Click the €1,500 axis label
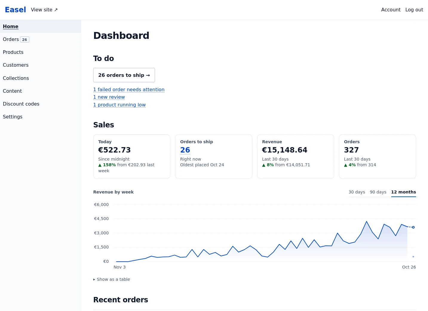428x311 pixels. tap(101, 247)
